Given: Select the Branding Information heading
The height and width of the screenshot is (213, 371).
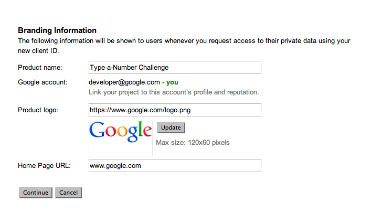Looking at the screenshot, I should (57, 30).
